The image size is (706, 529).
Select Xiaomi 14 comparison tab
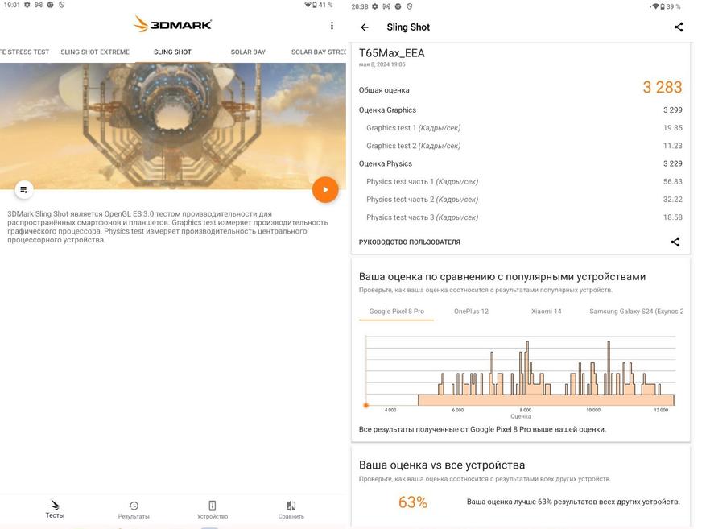point(546,311)
